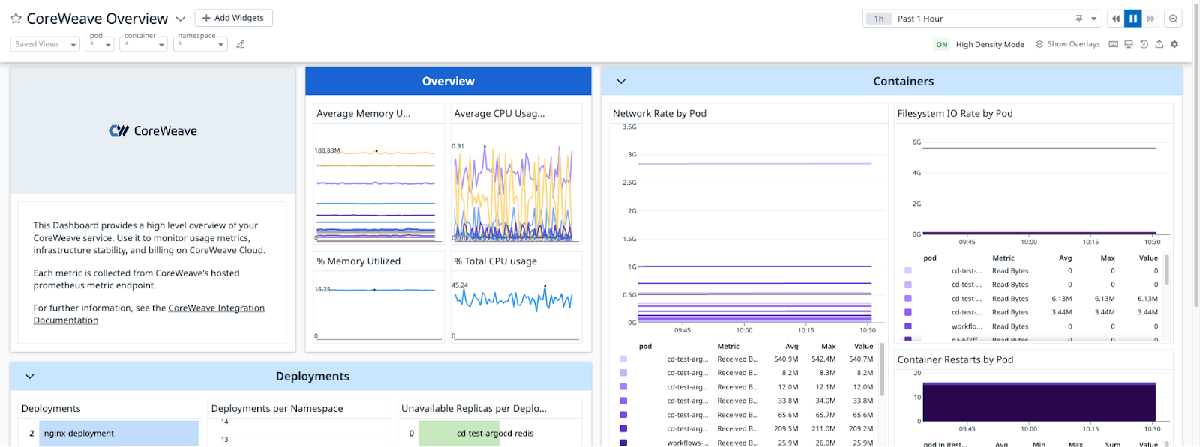Click the TV mode monitor icon

coord(1129,44)
